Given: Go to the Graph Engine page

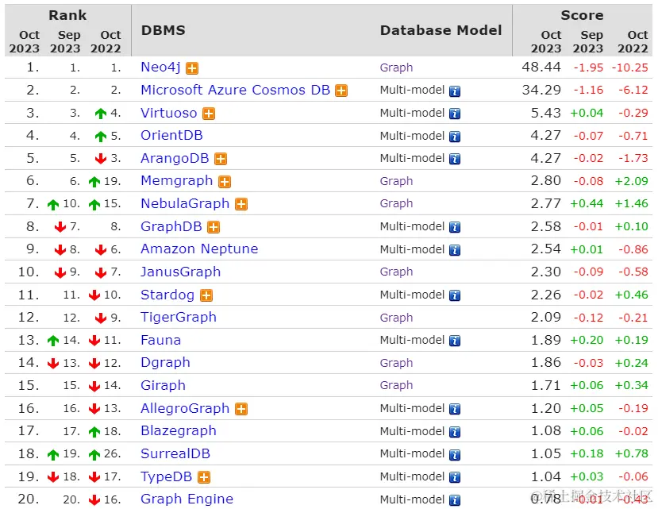Looking at the screenshot, I should [x=187, y=499].
